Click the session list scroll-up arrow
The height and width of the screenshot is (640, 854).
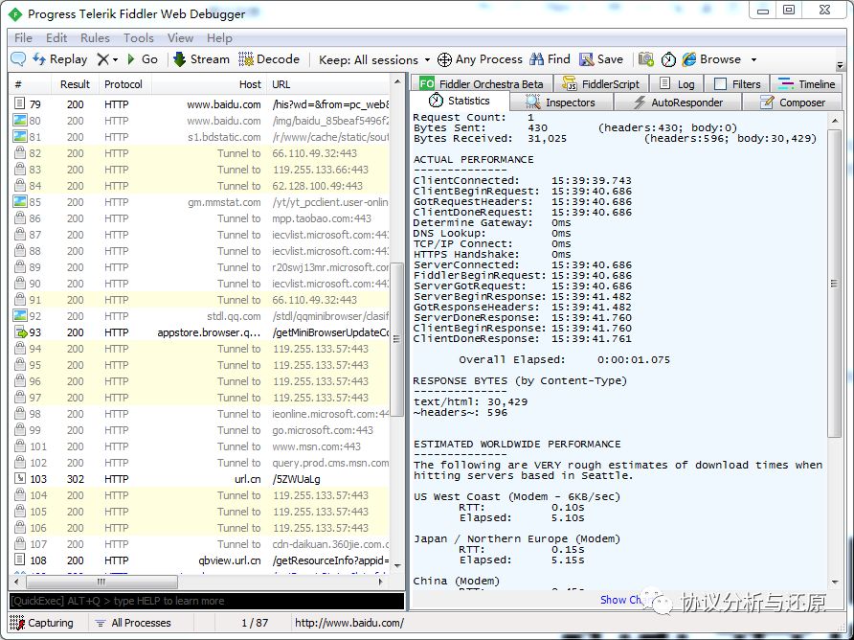click(397, 81)
